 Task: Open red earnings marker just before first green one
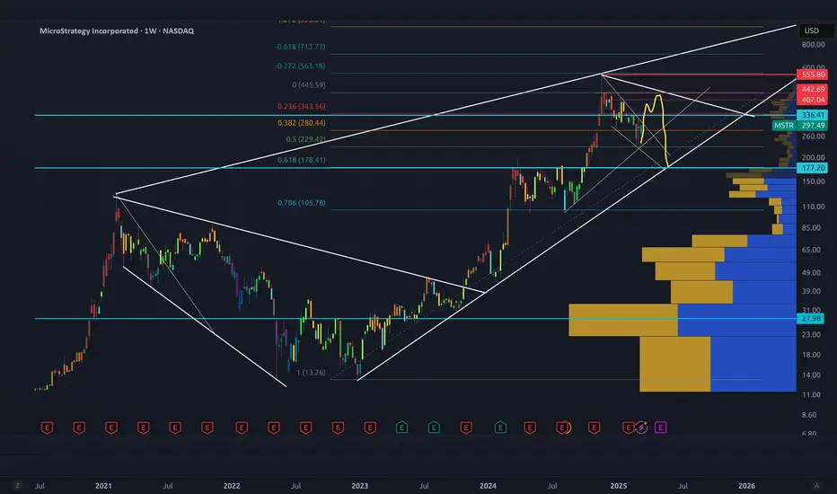pyautogui.click(x=370, y=428)
